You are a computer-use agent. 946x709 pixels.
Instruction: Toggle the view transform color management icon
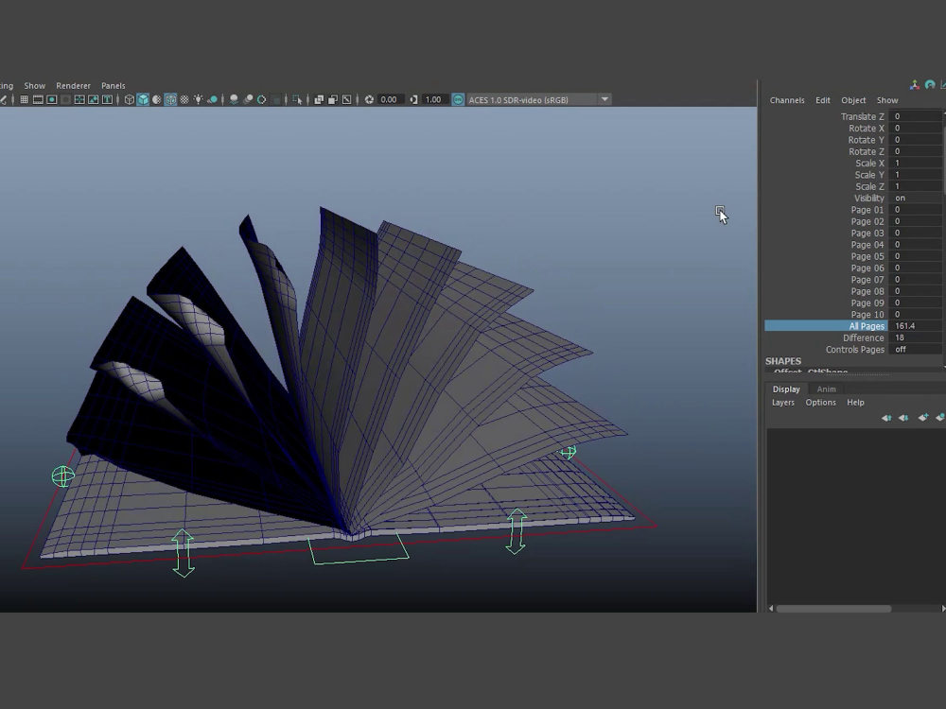458,99
